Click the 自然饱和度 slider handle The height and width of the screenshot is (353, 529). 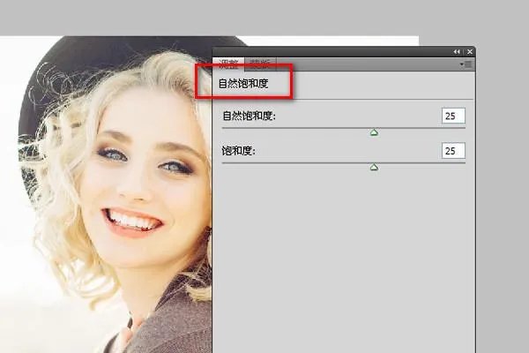point(374,132)
